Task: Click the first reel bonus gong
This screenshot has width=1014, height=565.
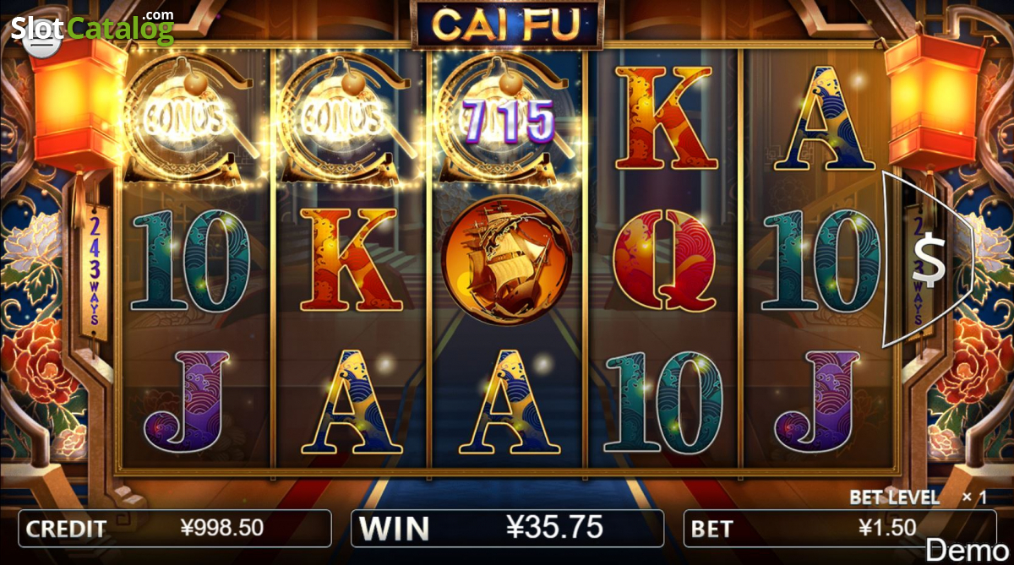Action: (x=189, y=119)
